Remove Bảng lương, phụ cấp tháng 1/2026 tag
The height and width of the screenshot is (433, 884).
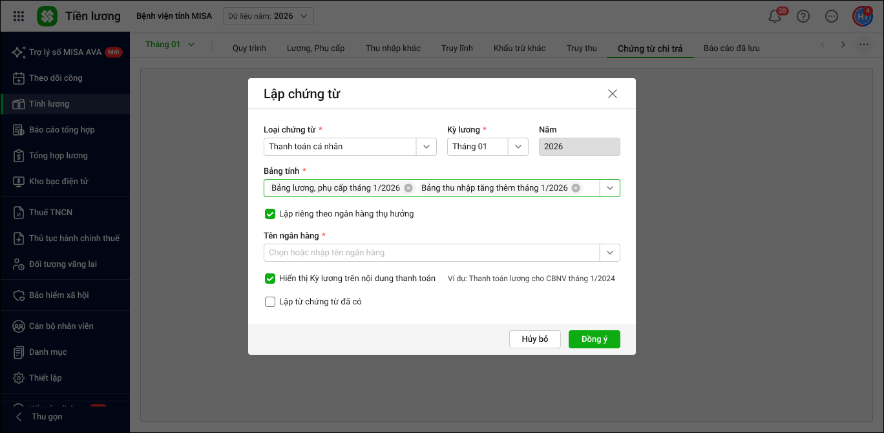[408, 188]
